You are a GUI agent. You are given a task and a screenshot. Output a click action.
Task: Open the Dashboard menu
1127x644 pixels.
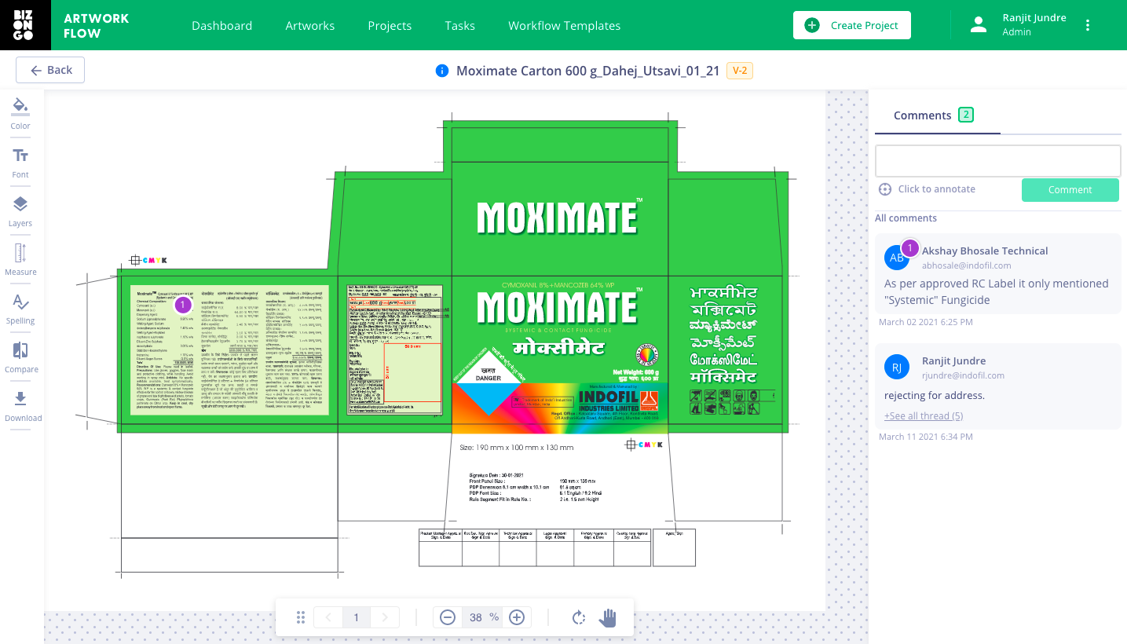click(222, 25)
